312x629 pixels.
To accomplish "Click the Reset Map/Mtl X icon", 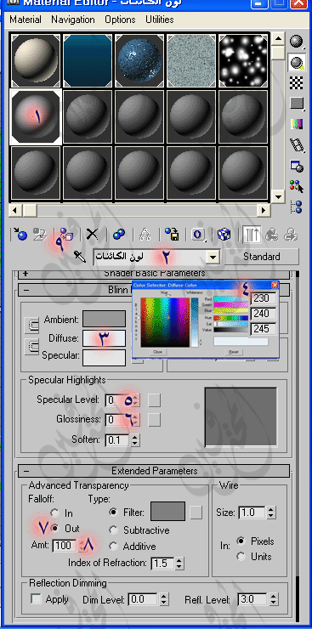I will coord(93,235).
